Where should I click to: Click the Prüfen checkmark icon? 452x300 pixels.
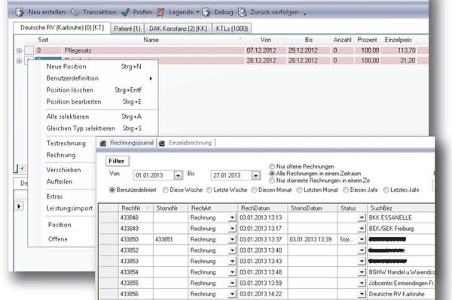(x=126, y=12)
